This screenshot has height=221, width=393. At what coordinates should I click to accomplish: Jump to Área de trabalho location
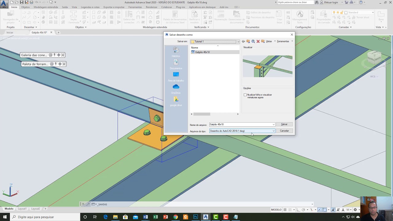(176, 77)
